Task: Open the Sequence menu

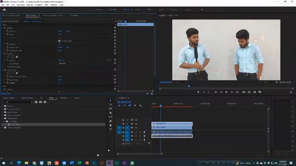Action: (20, 5)
